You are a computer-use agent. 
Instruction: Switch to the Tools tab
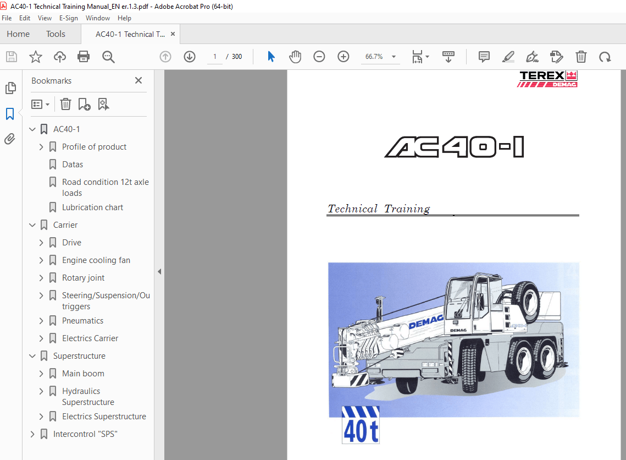(55, 34)
